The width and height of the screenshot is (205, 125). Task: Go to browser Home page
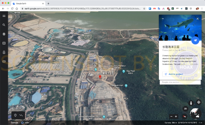17,9
